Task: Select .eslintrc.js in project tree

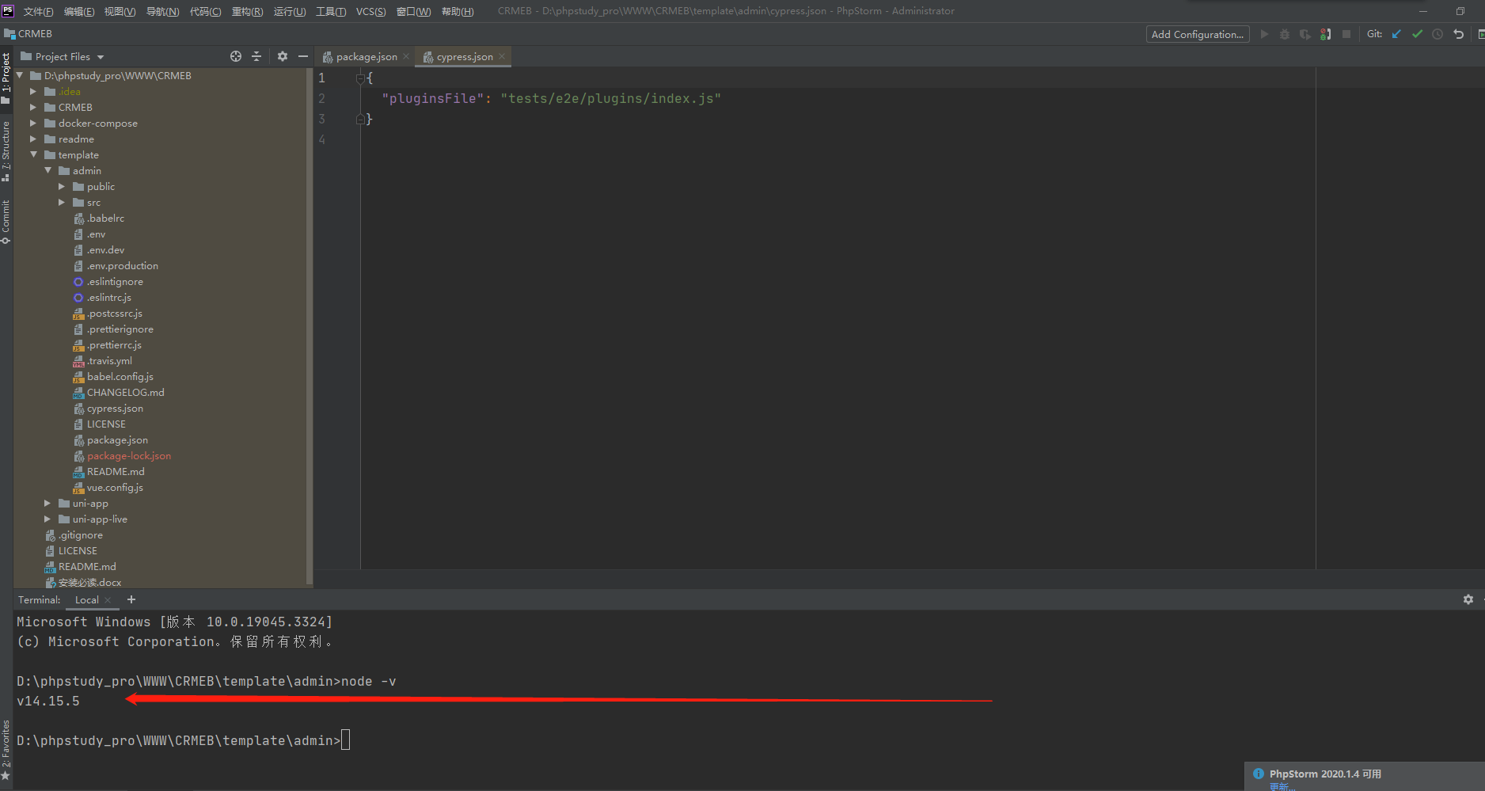Action: [109, 298]
